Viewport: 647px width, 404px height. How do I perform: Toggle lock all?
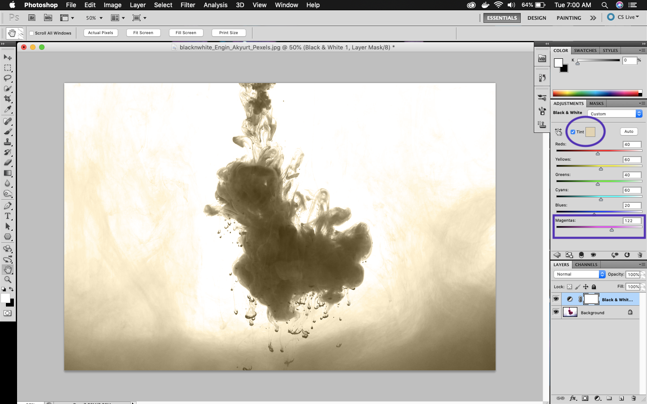(x=594, y=287)
